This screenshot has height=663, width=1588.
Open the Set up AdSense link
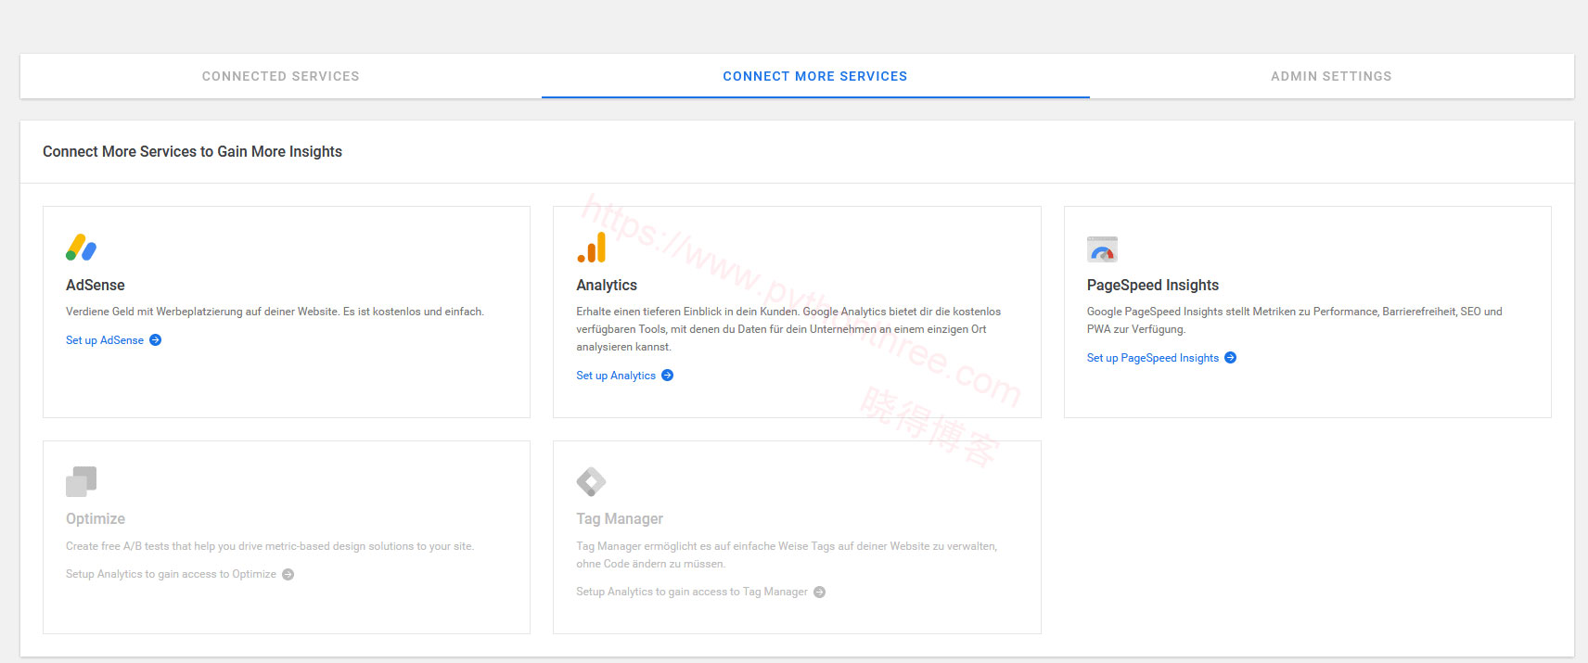tap(105, 340)
